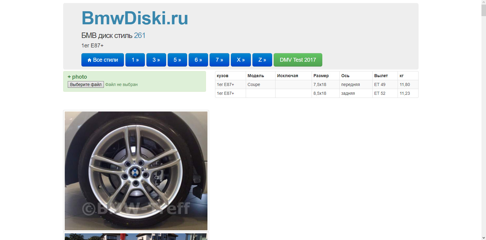The image size is (486, 240).
Task: Open the 1 series styles button
Action: (135, 60)
